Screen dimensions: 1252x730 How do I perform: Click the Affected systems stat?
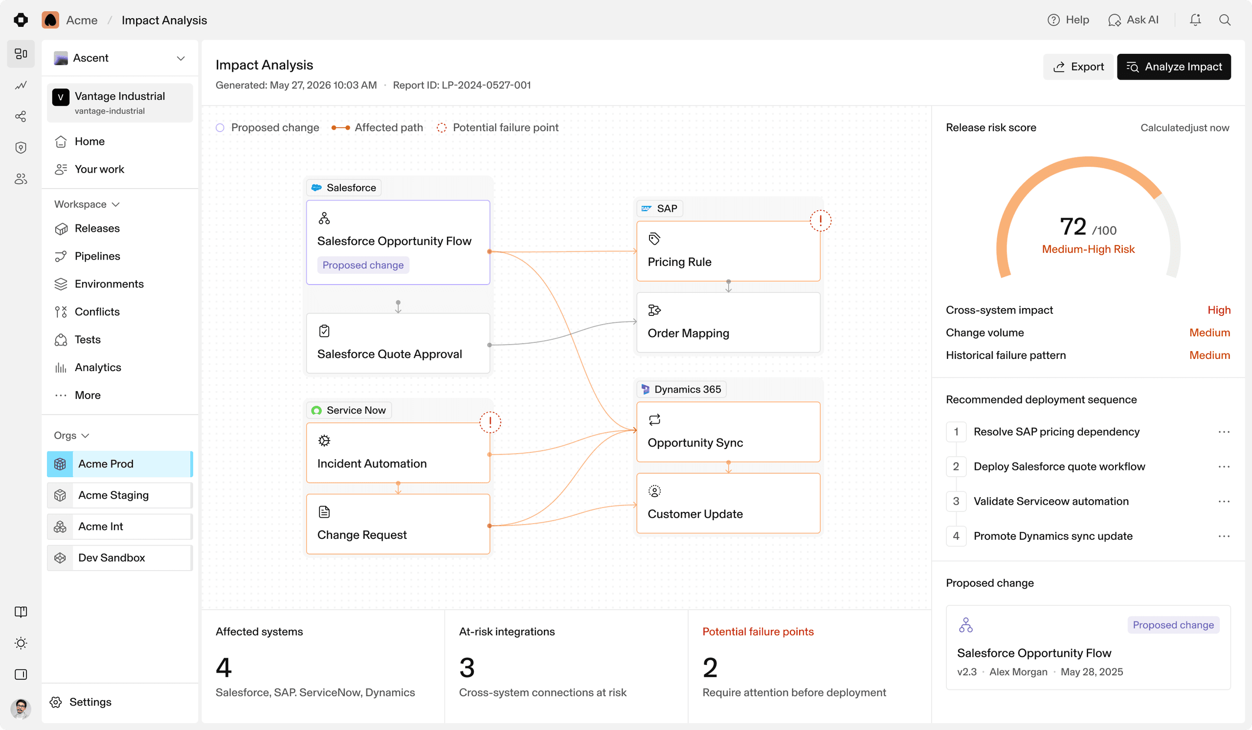[323, 666]
